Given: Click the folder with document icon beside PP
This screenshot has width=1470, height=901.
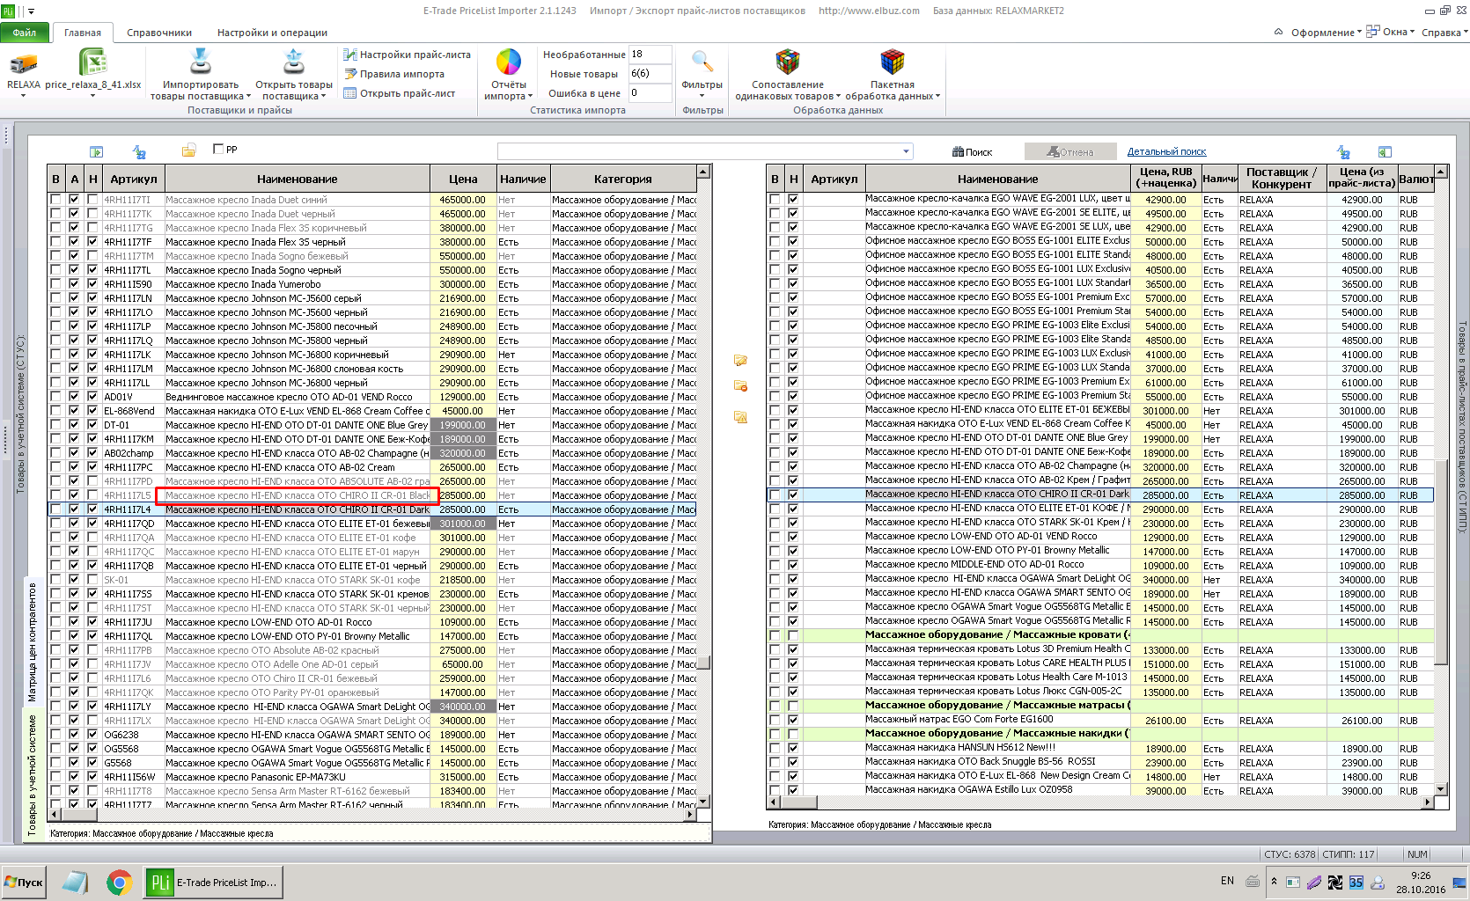Looking at the screenshot, I should [x=188, y=150].
